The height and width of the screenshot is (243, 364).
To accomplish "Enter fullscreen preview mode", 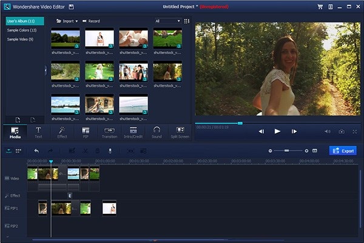I will click(355, 131).
